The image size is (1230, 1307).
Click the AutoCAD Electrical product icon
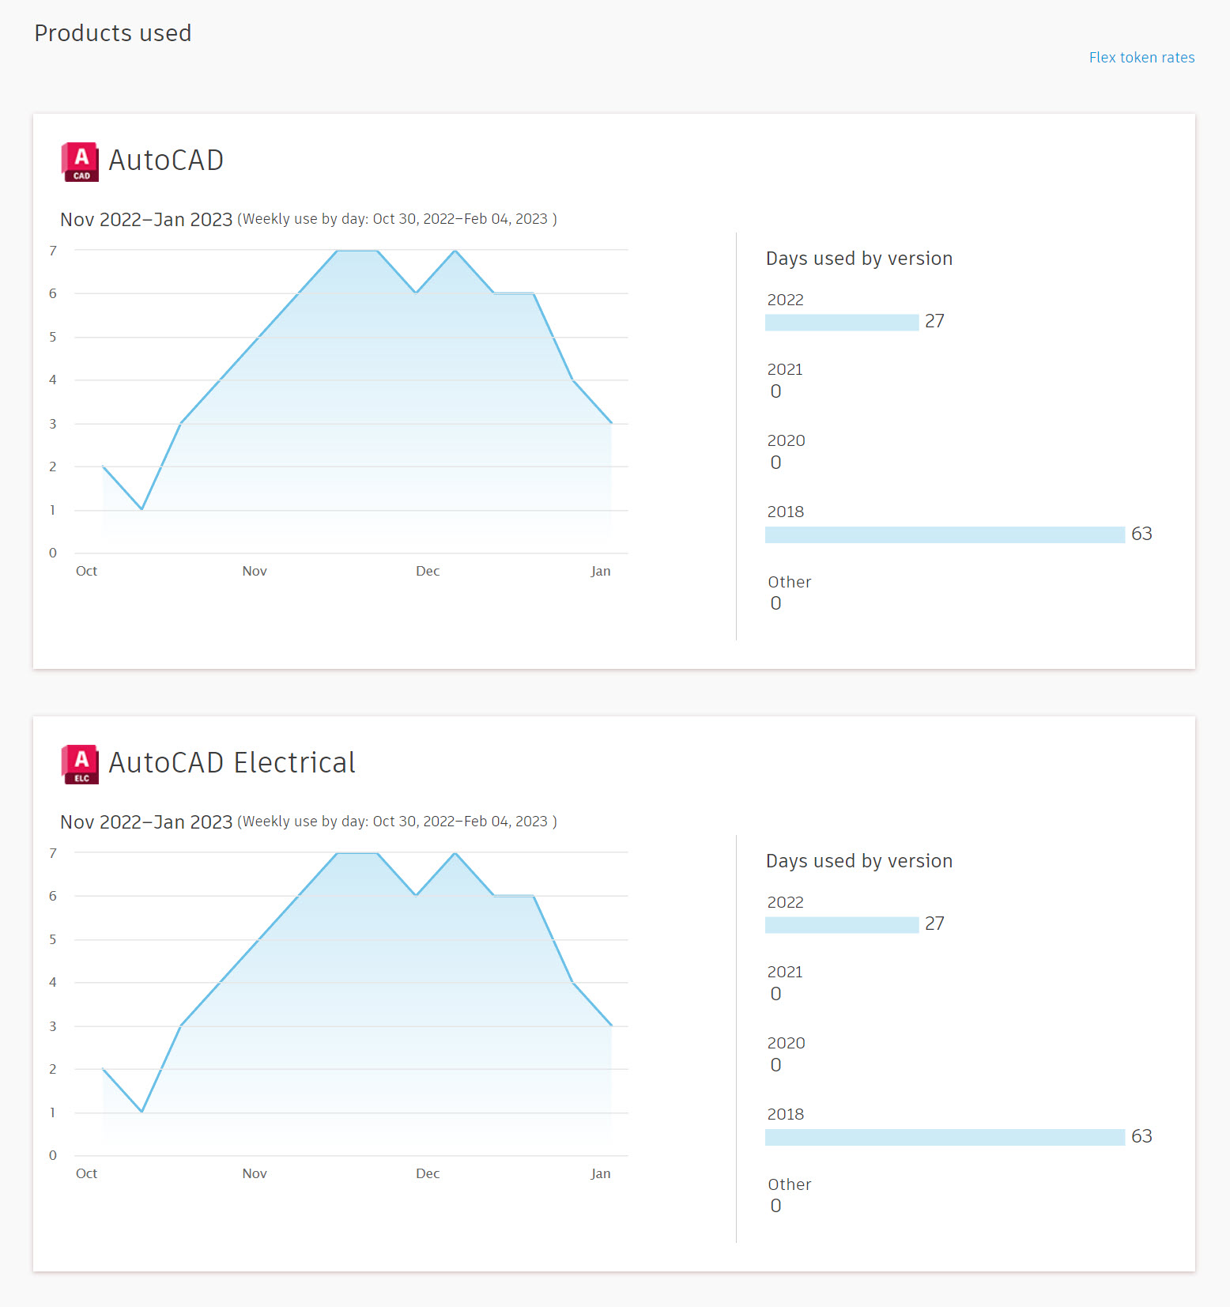point(81,765)
